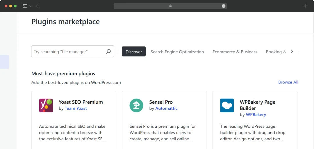Open the Yoast SEO Premium plugin icon
Screen dimensions: 314x149
tap(46, 105)
